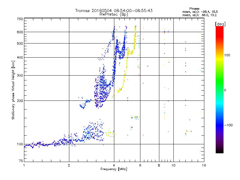Image resolution: width=240 pixels, height=180 pixels.
Task: Click the '4' frequency tick label
Action: click(114, 165)
